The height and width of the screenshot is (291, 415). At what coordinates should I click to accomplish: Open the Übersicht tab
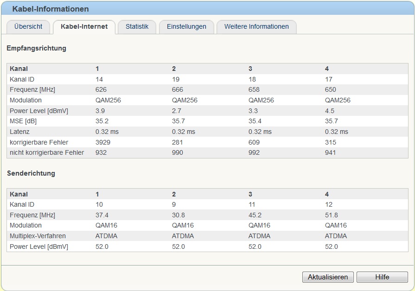pyautogui.click(x=28, y=27)
